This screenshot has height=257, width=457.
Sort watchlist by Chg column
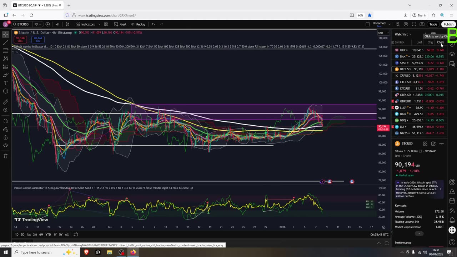430,42
